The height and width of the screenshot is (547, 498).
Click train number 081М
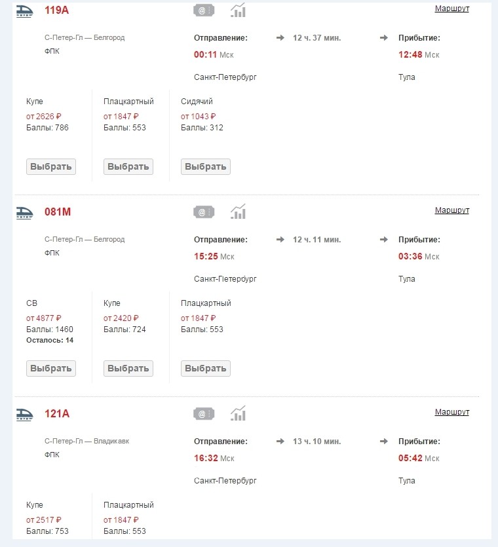(58, 212)
